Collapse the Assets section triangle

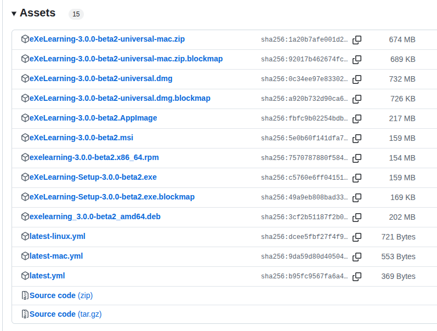[x=14, y=14]
